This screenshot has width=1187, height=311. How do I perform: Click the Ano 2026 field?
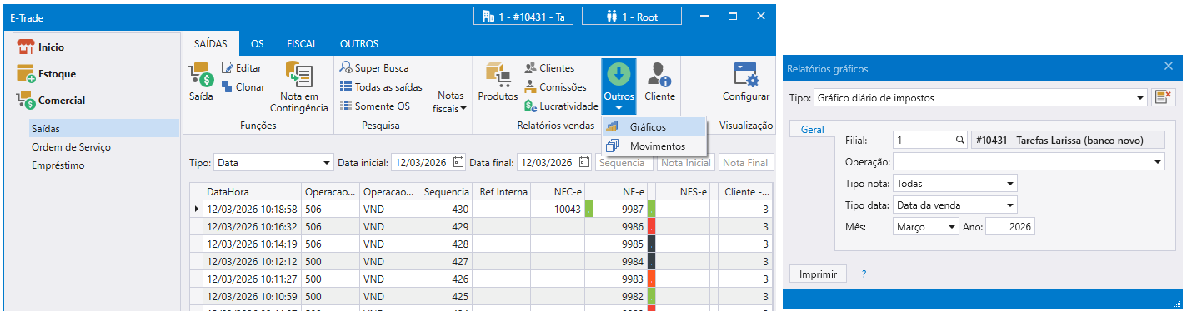click(1010, 226)
